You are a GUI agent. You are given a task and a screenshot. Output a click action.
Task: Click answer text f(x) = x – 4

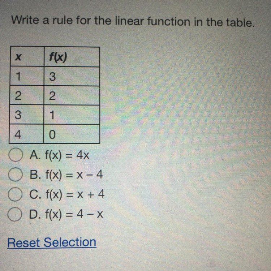point(74,175)
